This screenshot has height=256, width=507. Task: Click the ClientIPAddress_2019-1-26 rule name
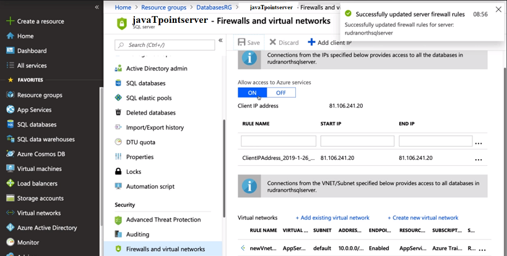pyautogui.click(x=279, y=158)
